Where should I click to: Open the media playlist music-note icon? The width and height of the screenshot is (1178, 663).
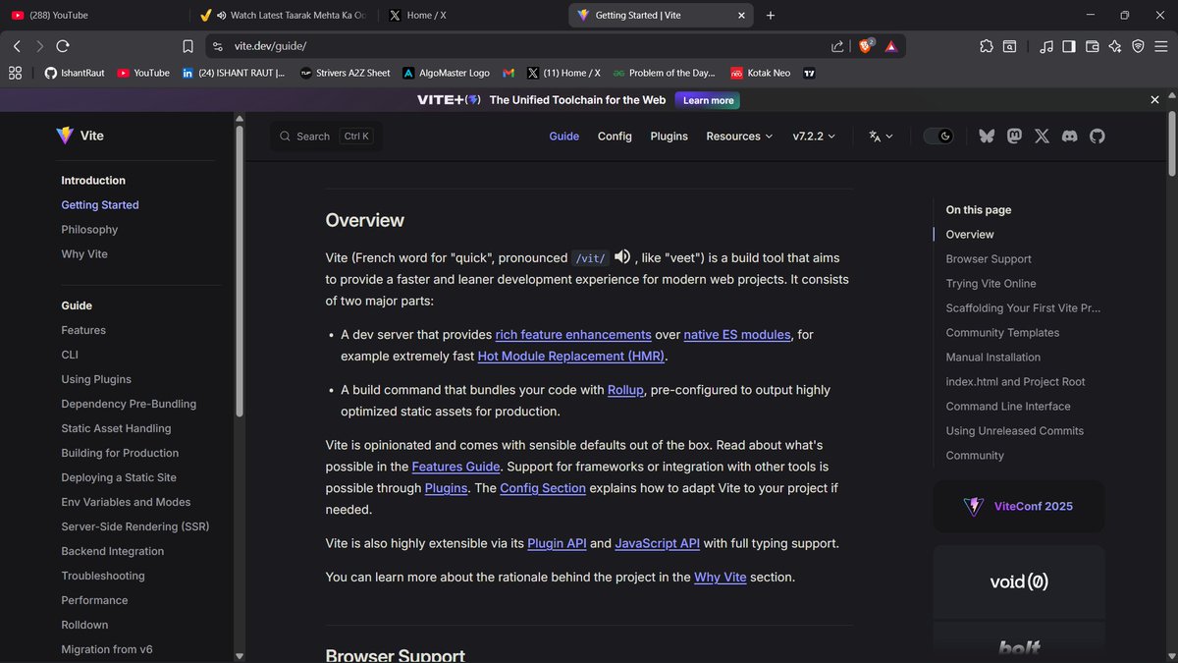[x=1046, y=46]
